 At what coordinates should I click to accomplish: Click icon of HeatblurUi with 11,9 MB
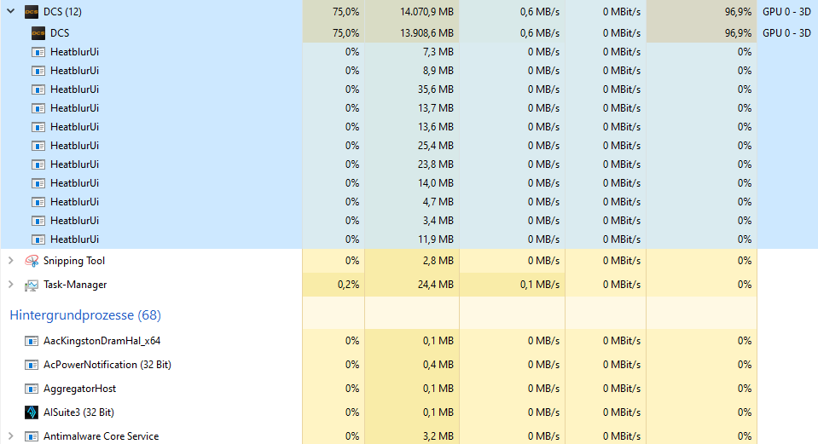38,239
